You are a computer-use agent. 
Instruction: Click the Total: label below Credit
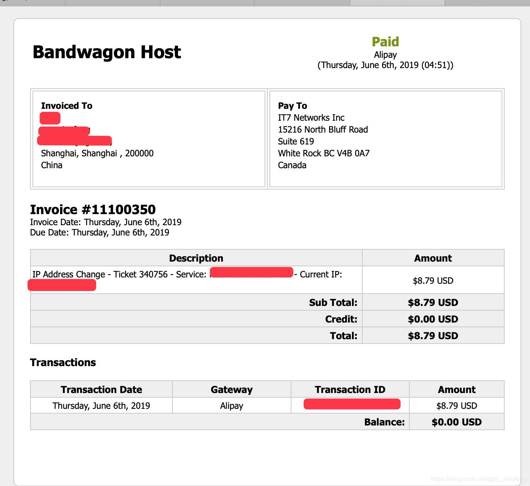[x=343, y=336]
